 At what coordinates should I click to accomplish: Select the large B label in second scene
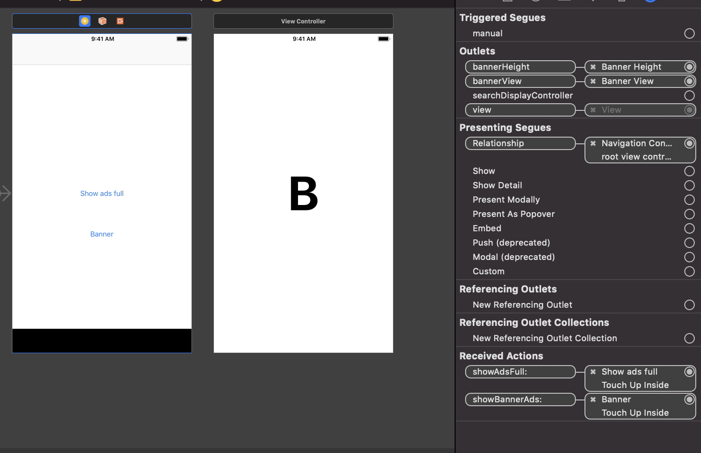point(304,194)
